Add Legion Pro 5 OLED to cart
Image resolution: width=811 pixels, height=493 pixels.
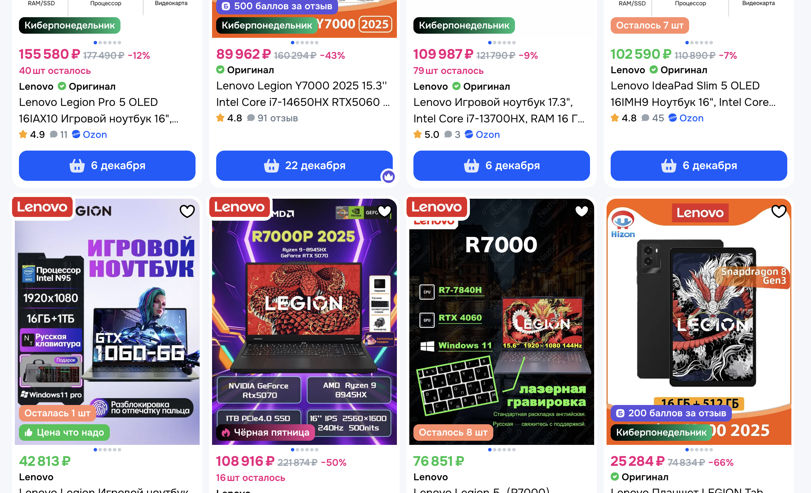[x=107, y=166]
